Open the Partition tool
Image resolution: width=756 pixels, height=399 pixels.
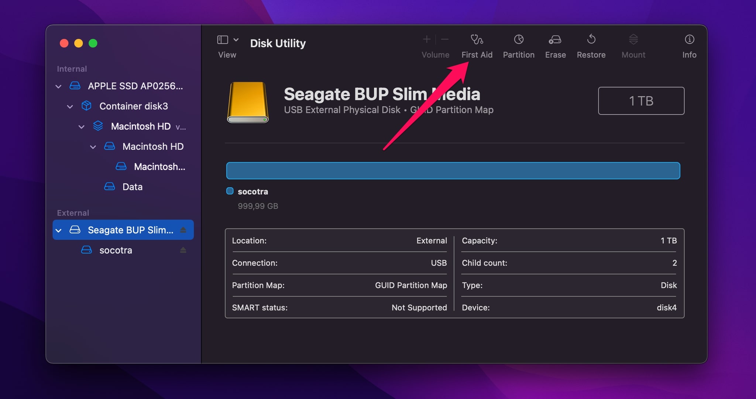tap(518, 44)
